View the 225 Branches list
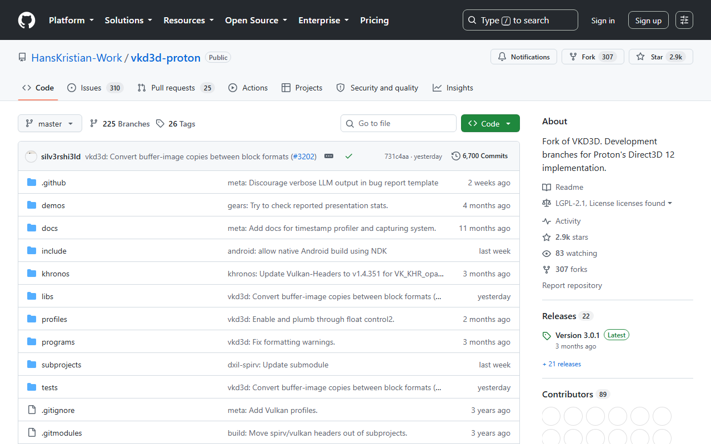The width and height of the screenshot is (711, 444). [119, 124]
